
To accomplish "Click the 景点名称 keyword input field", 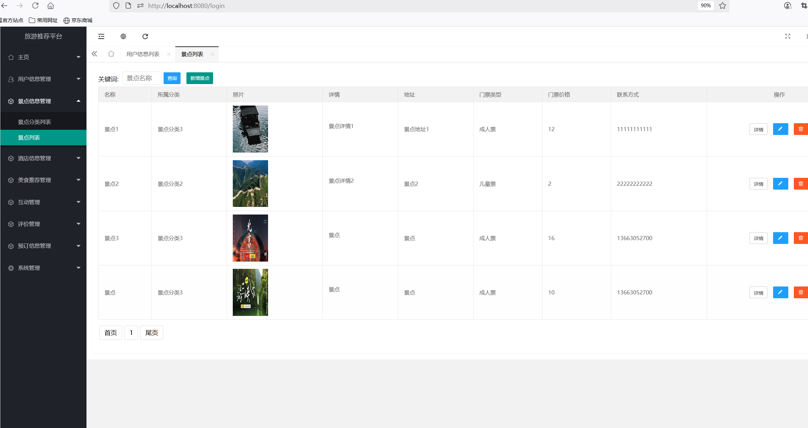I will 142,78.
